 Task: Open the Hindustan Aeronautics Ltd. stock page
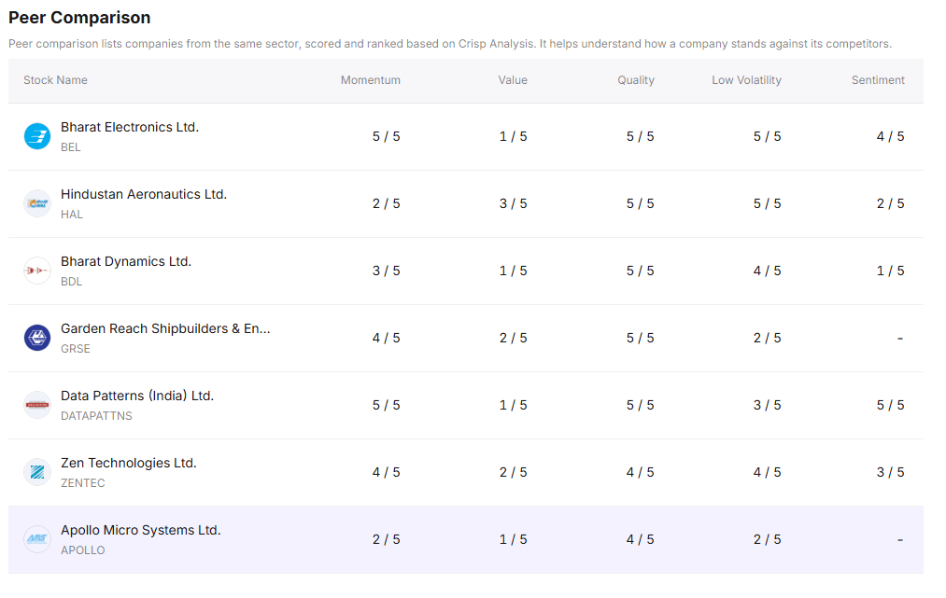tap(144, 194)
